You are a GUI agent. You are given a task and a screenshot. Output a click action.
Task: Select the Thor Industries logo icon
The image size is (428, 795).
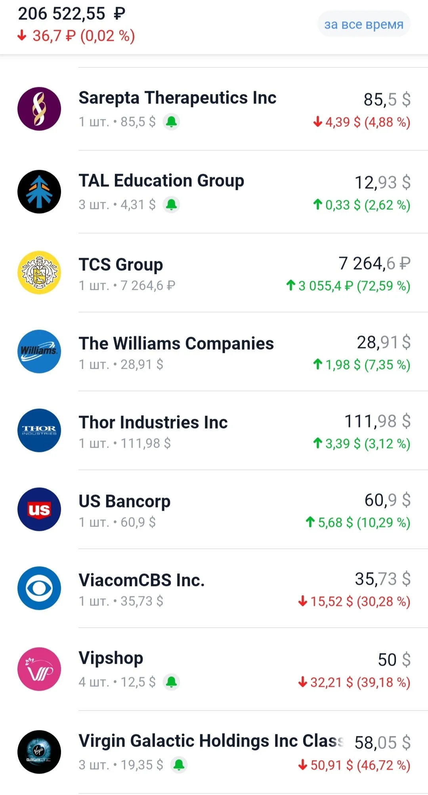click(39, 430)
